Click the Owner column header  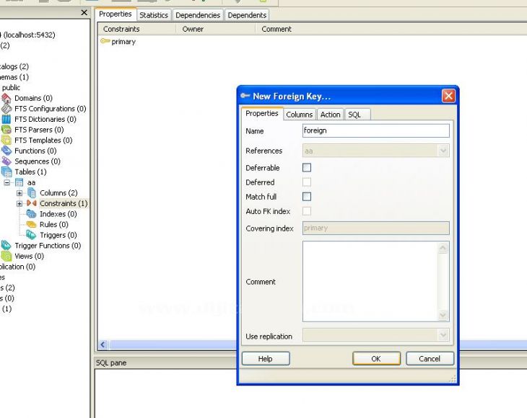click(x=216, y=29)
